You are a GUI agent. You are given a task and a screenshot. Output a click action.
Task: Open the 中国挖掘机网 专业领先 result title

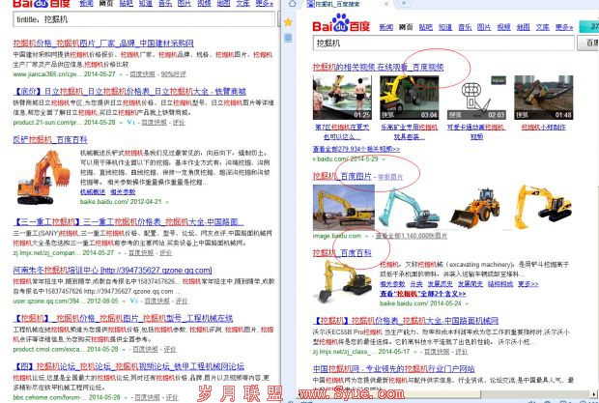click(394, 368)
